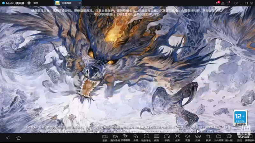Open the 12+ CADPA age rating notice

pyautogui.click(x=240, y=118)
